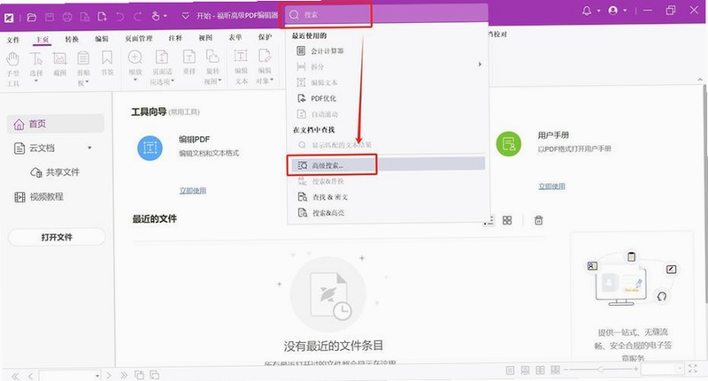708x381 pixels.
Task: Click 立即使用 link under 编辑PDF
Action: (x=193, y=191)
